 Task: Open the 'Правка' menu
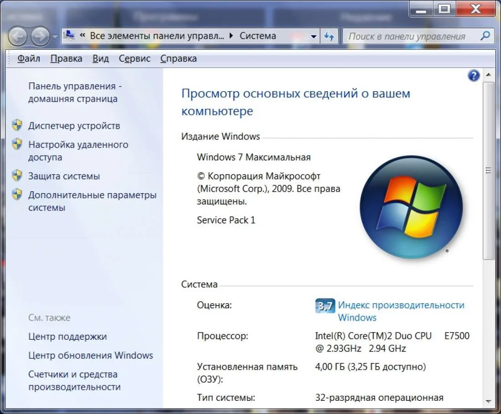66,59
